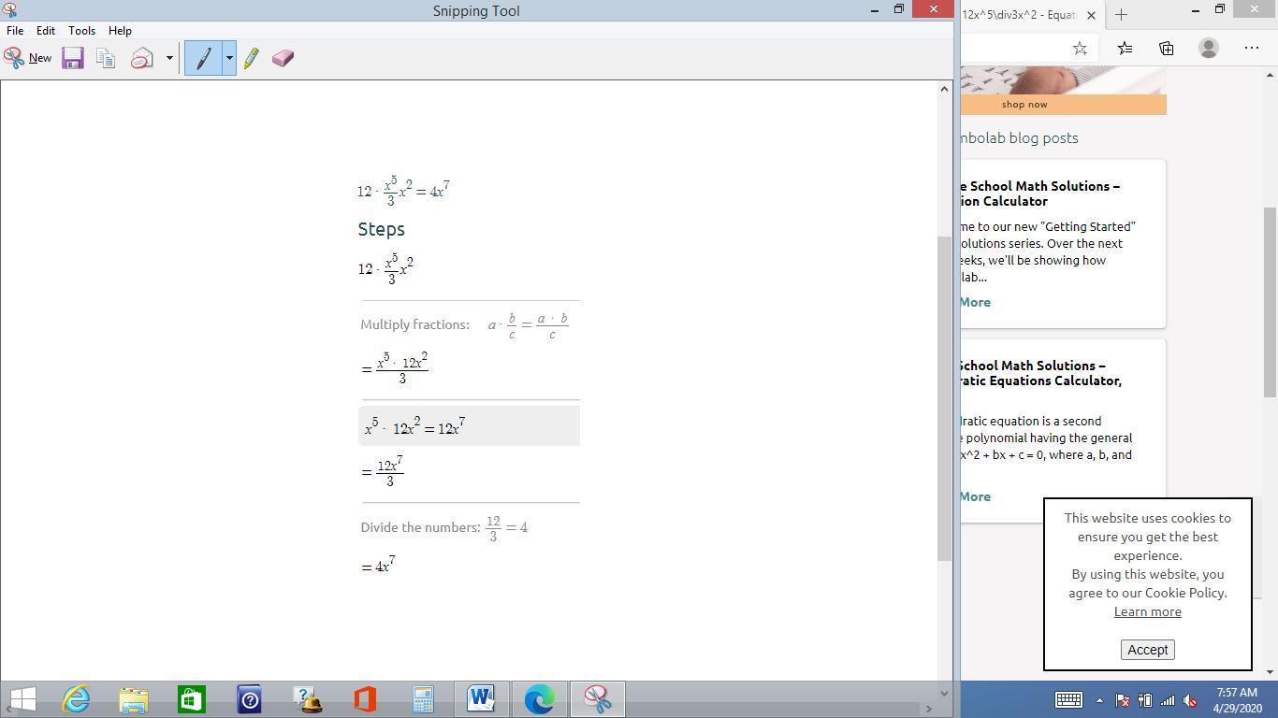Click Snipping Tool vertical scrollbar up arrow
Image resolution: width=1278 pixels, height=718 pixels.
point(944,89)
